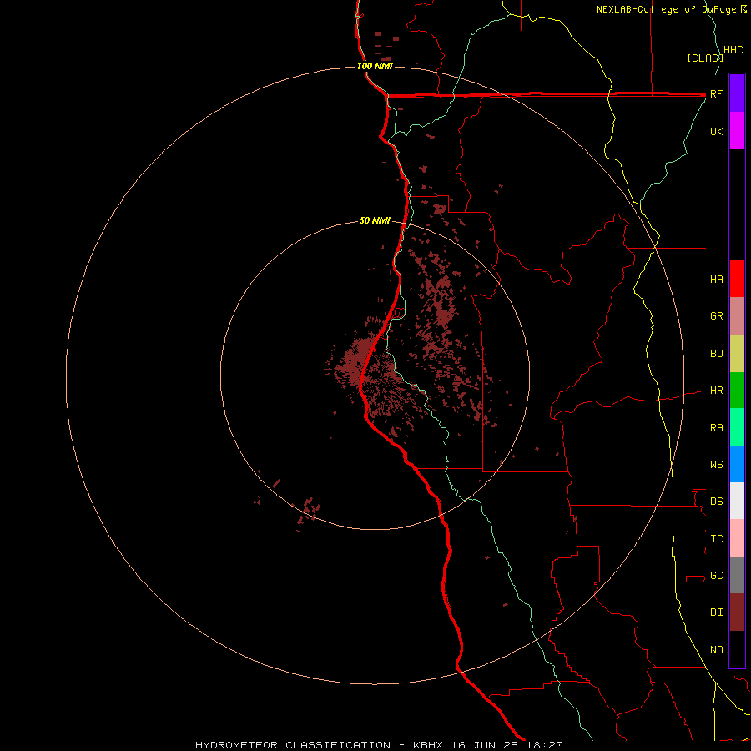Click the 'NEXLAB-College of DuPage' text
The width and height of the screenshot is (751, 751).
click(668, 9)
